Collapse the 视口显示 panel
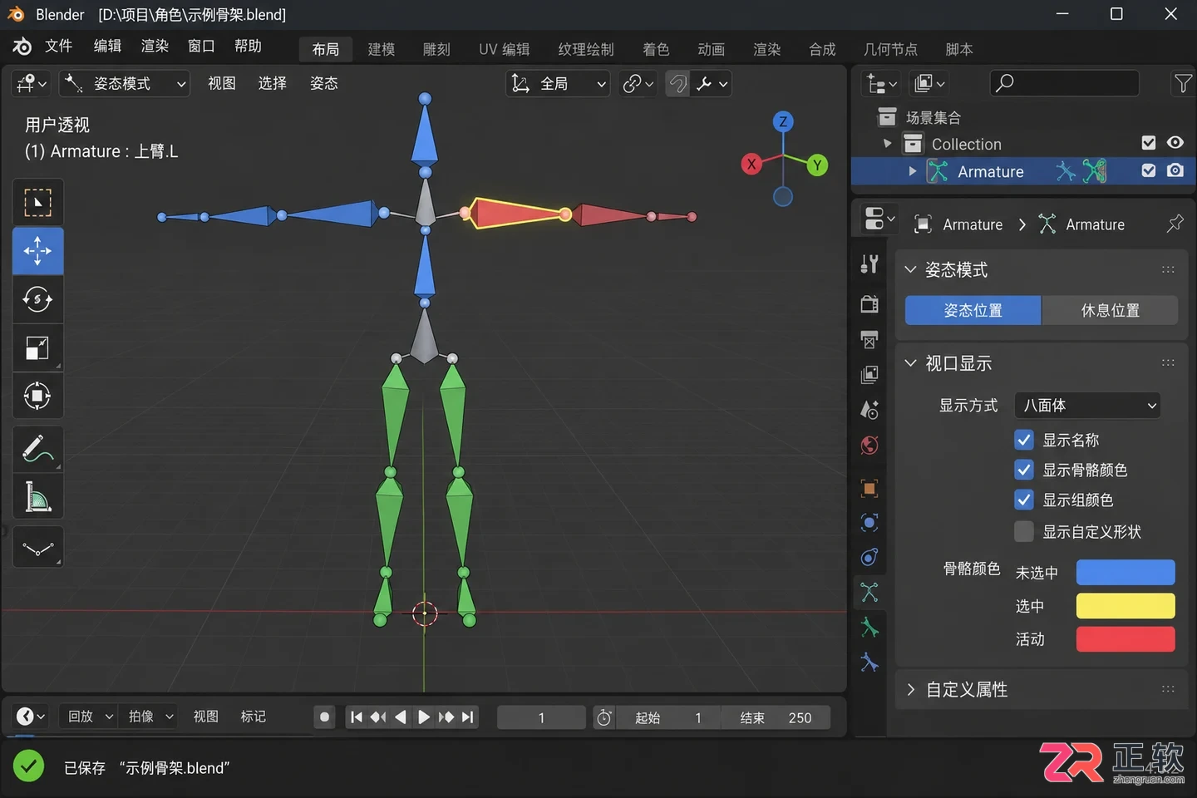 910,363
